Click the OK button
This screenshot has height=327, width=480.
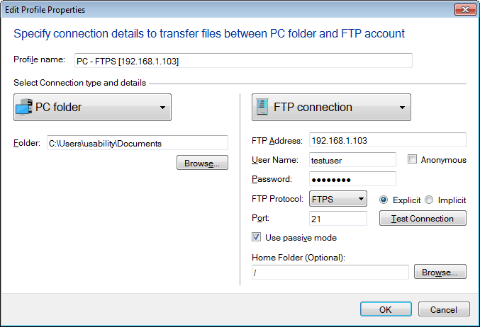tap(386, 309)
